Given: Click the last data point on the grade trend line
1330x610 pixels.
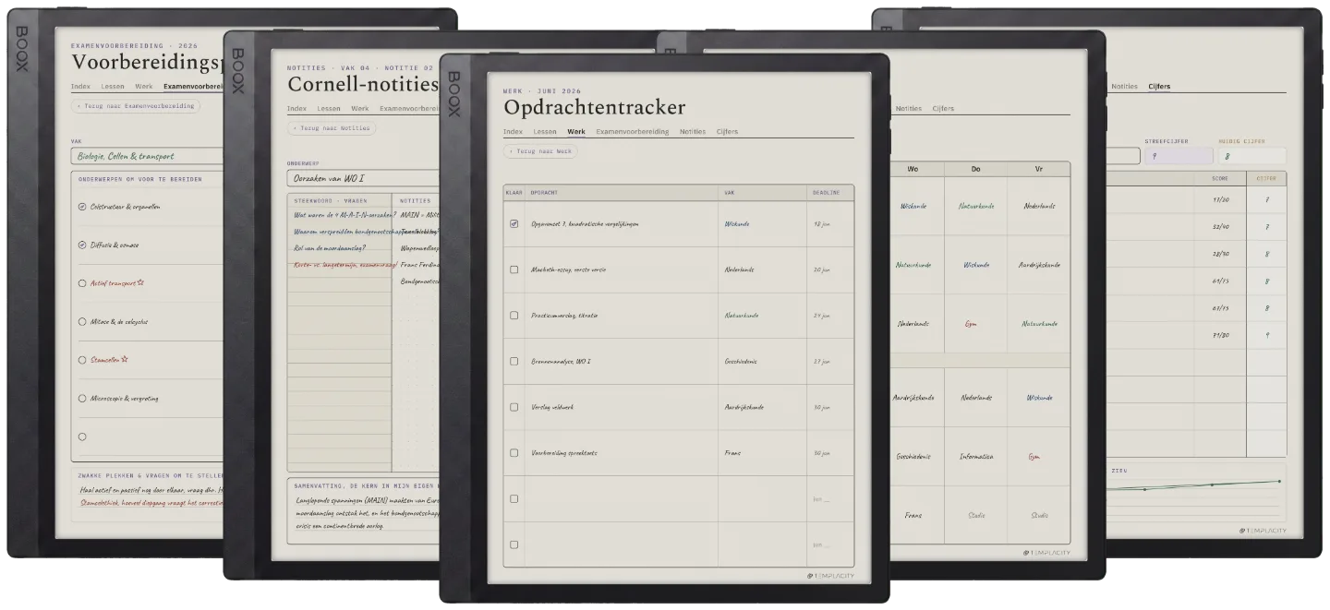Looking at the screenshot, I should click(x=1279, y=481).
